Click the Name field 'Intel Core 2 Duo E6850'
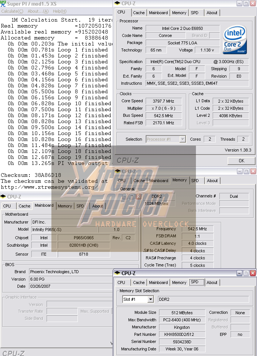The height and width of the screenshot is (356, 257). (x=183, y=28)
